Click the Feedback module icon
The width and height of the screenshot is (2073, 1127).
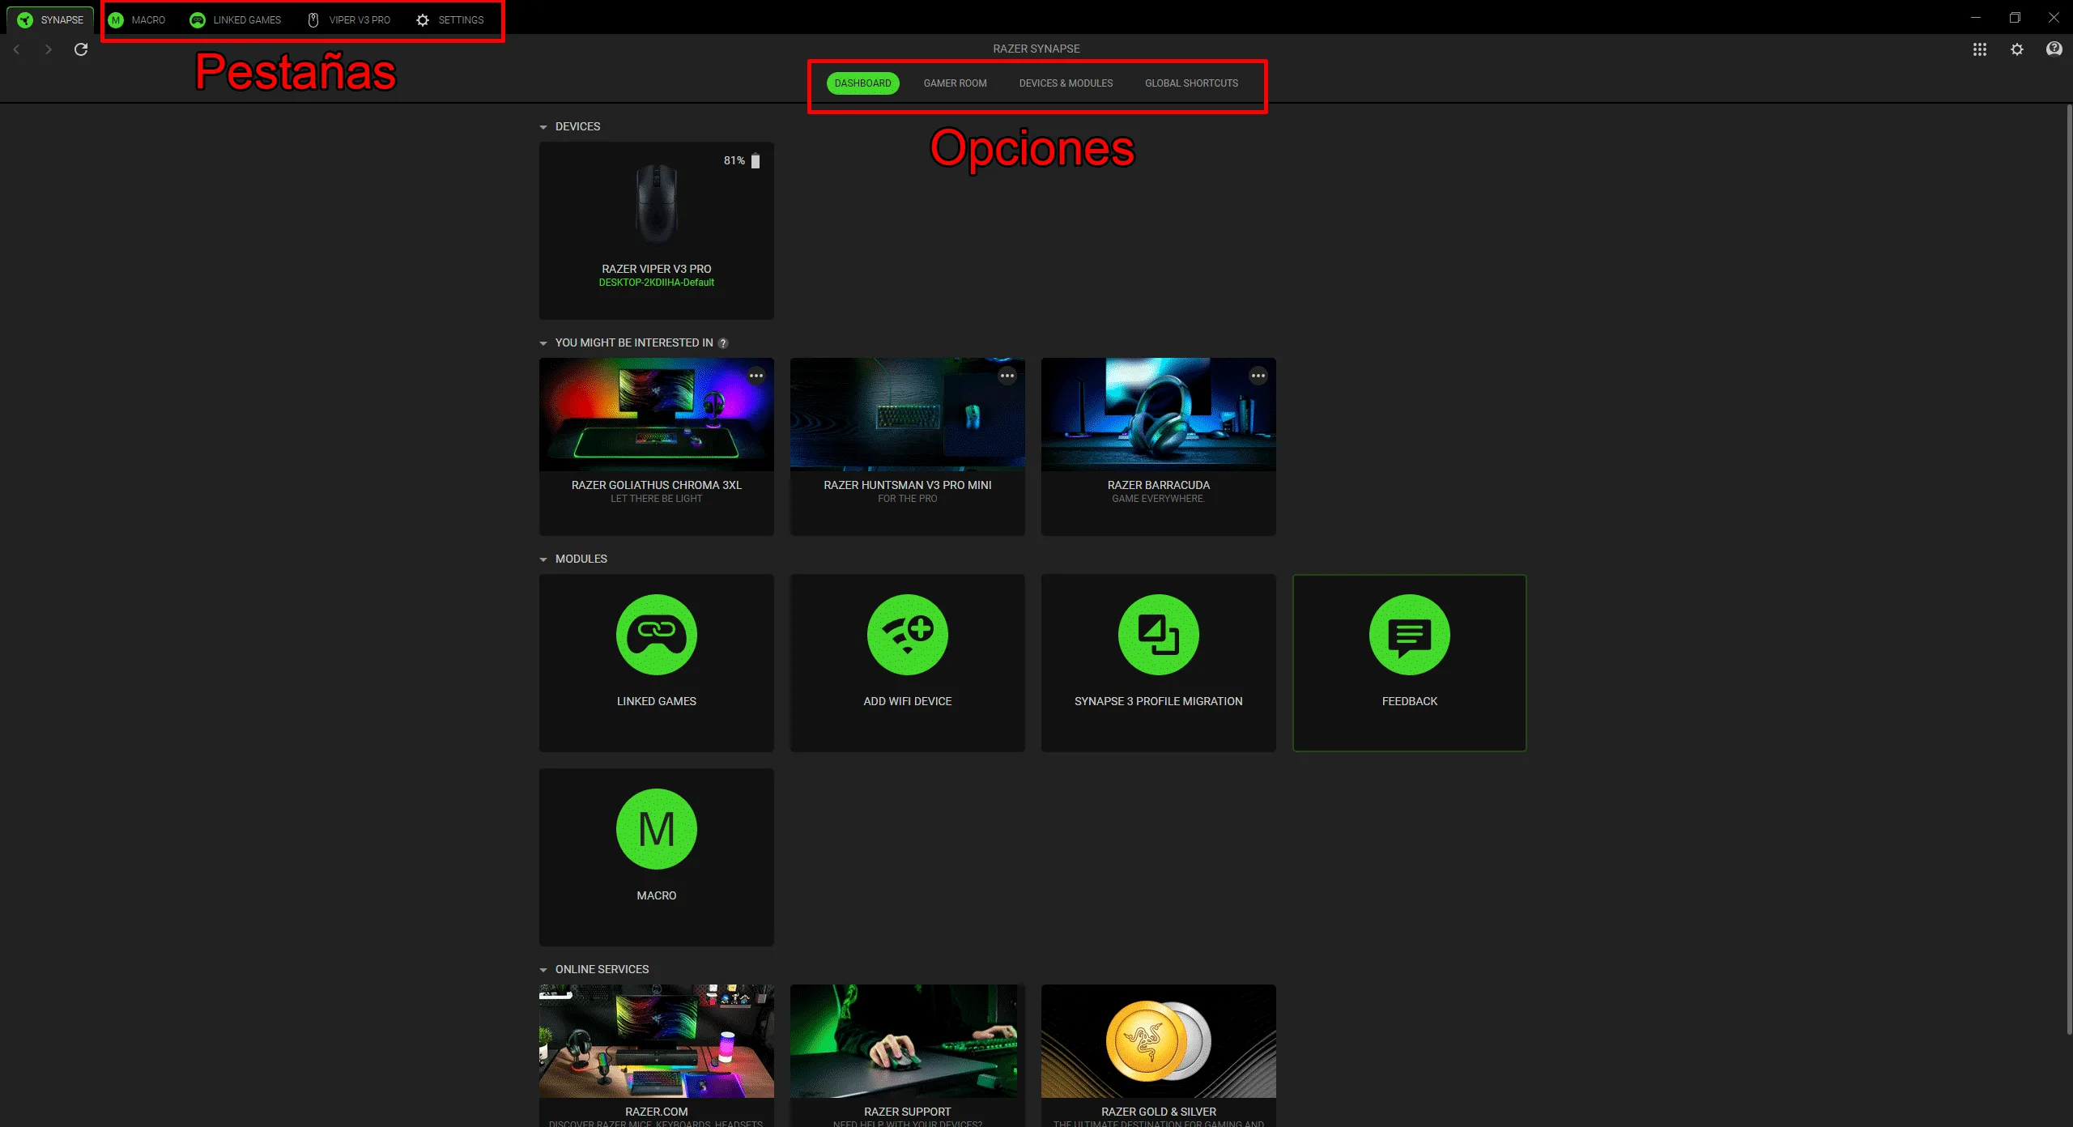(1410, 635)
